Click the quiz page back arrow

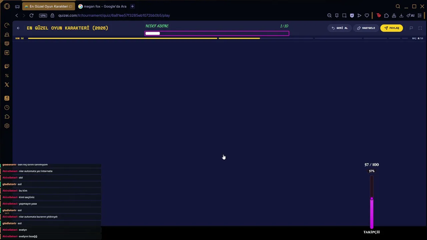(18, 28)
